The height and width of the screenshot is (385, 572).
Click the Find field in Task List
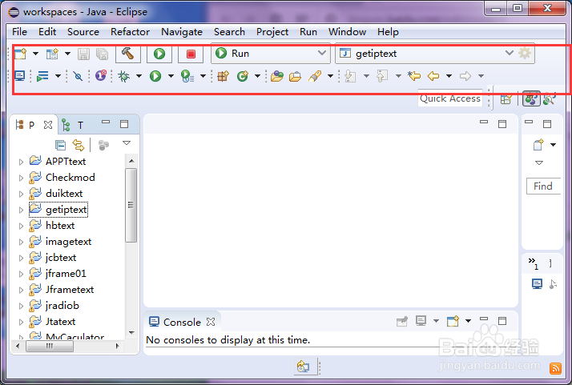543,186
